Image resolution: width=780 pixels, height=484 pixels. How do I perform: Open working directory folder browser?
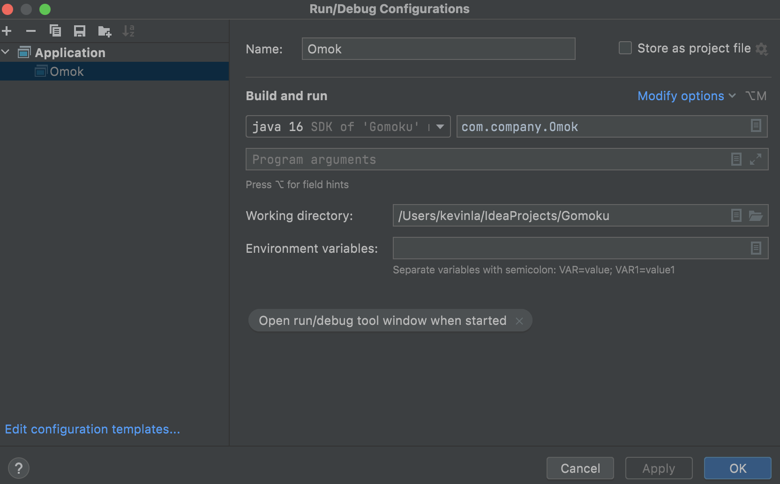coord(755,215)
